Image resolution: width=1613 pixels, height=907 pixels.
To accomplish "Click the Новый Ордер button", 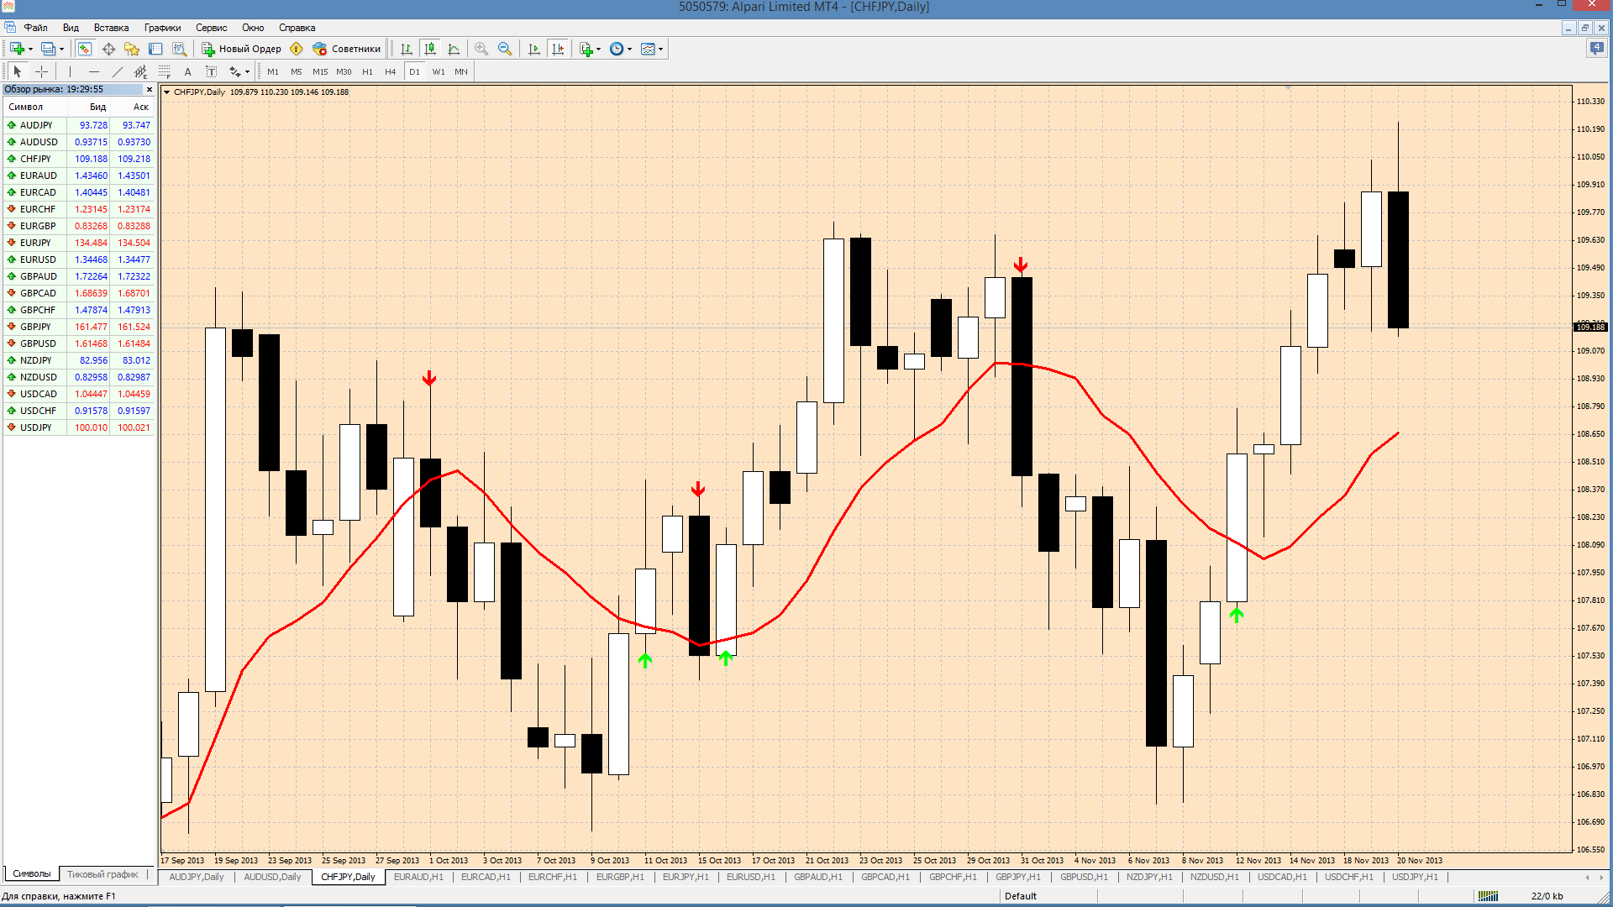I will (241, 49).
